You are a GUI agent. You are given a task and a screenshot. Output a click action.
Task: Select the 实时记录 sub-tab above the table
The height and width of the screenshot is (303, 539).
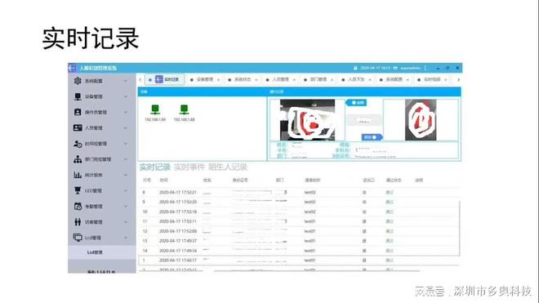click(x=154, y=167)
